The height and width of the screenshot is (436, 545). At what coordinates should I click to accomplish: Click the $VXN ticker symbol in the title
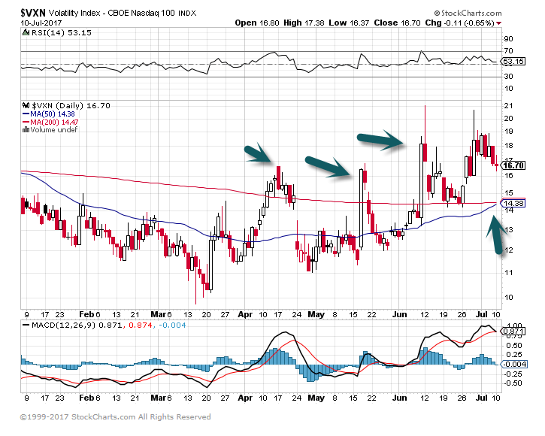tap(33, 14)
